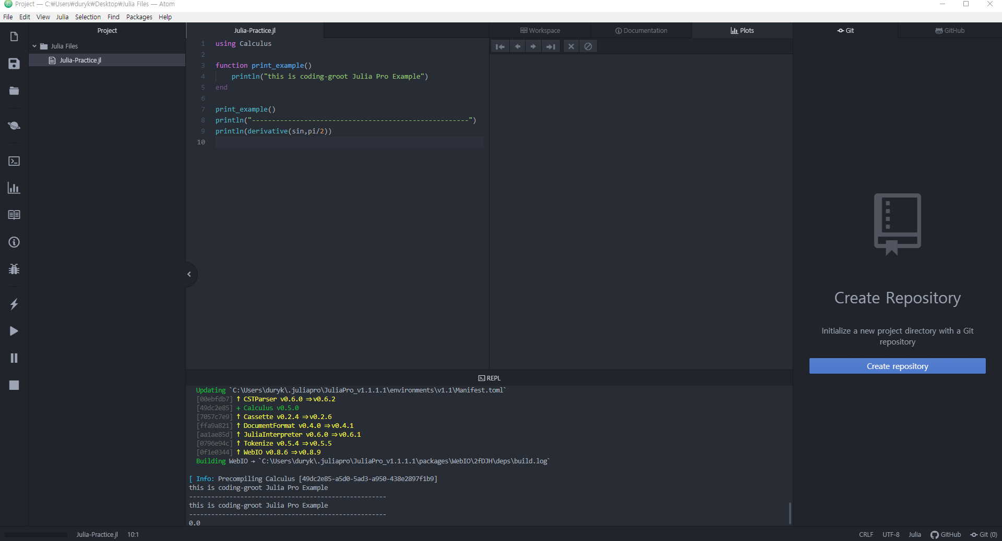The image size is (1002, 541).
Task: Click the 'using Calculus' line in the editor
Action: click(243, 44)
